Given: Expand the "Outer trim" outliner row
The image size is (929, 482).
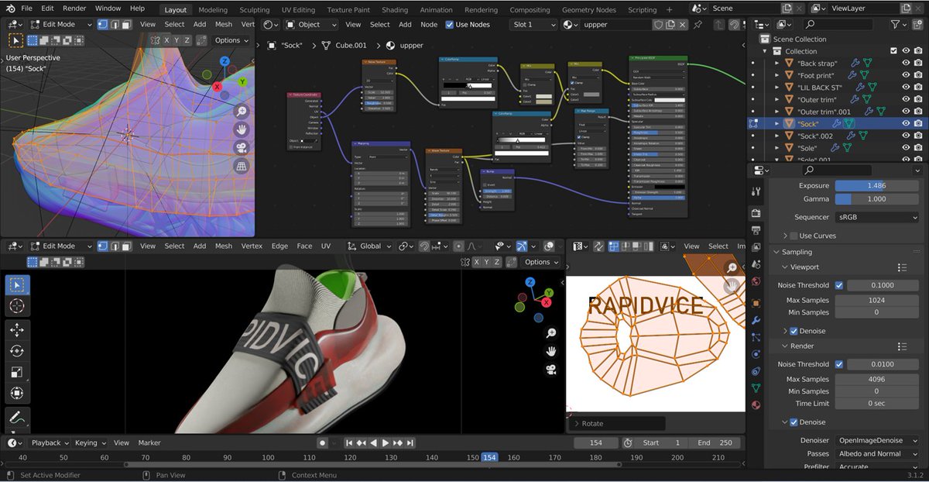Looking at the screenshot, I should click(777, 99).
